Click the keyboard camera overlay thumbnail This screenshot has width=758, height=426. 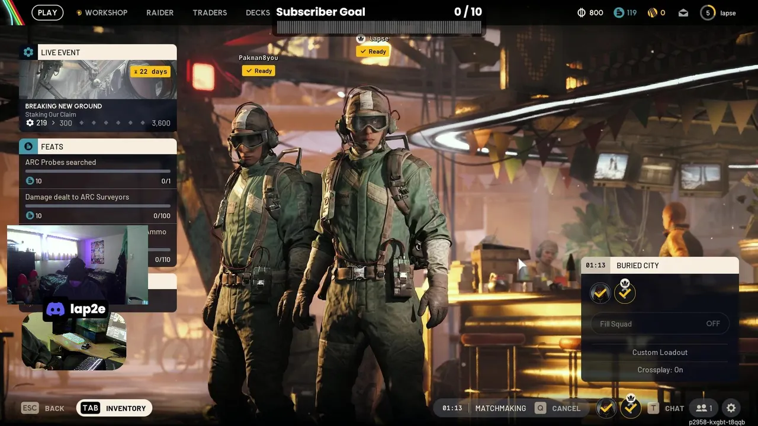[x=74, y=341]
